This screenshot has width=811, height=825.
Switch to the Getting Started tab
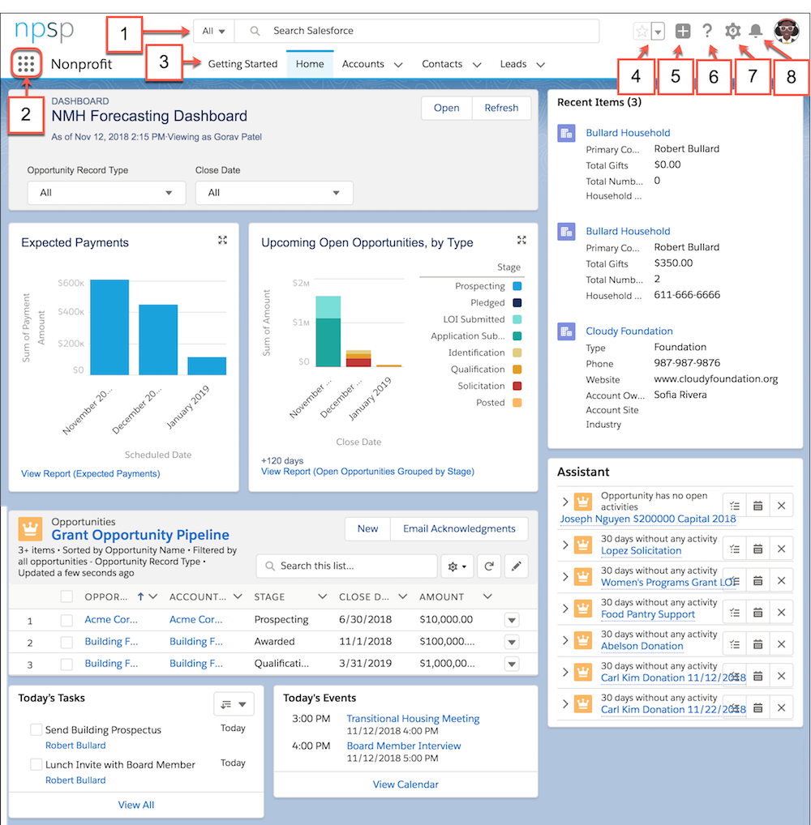242,64
